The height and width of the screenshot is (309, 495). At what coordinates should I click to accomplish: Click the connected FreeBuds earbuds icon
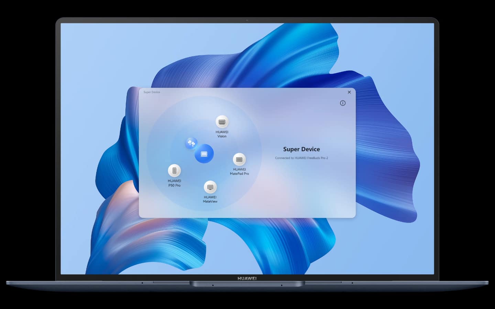[191, 143]
